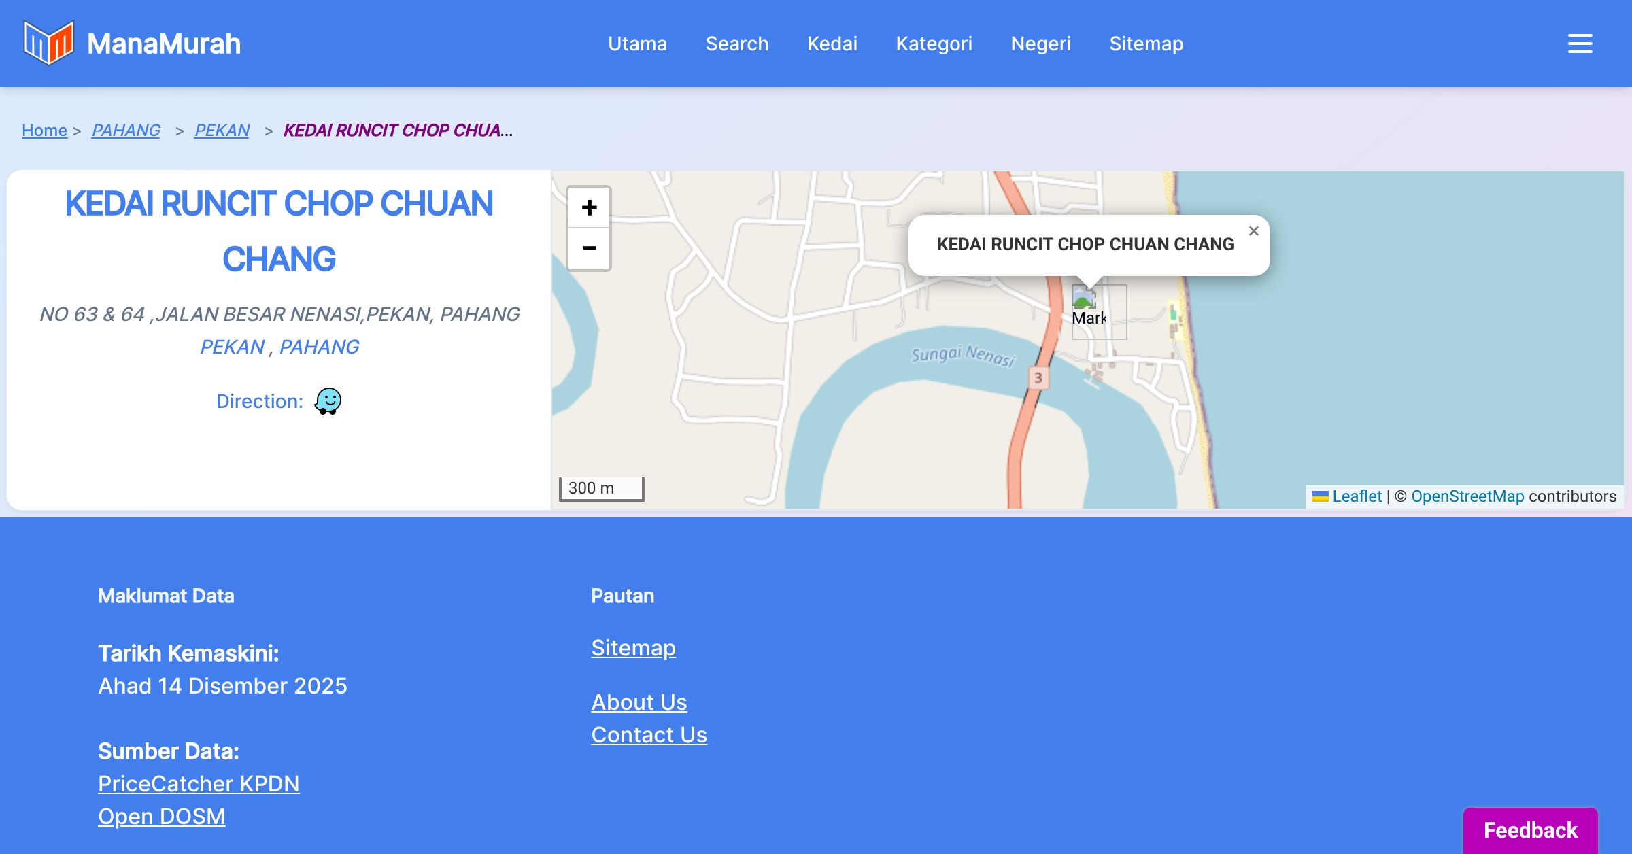The image size is (1632, 854).
Task: Open the Search nav item
Action: 736,44
